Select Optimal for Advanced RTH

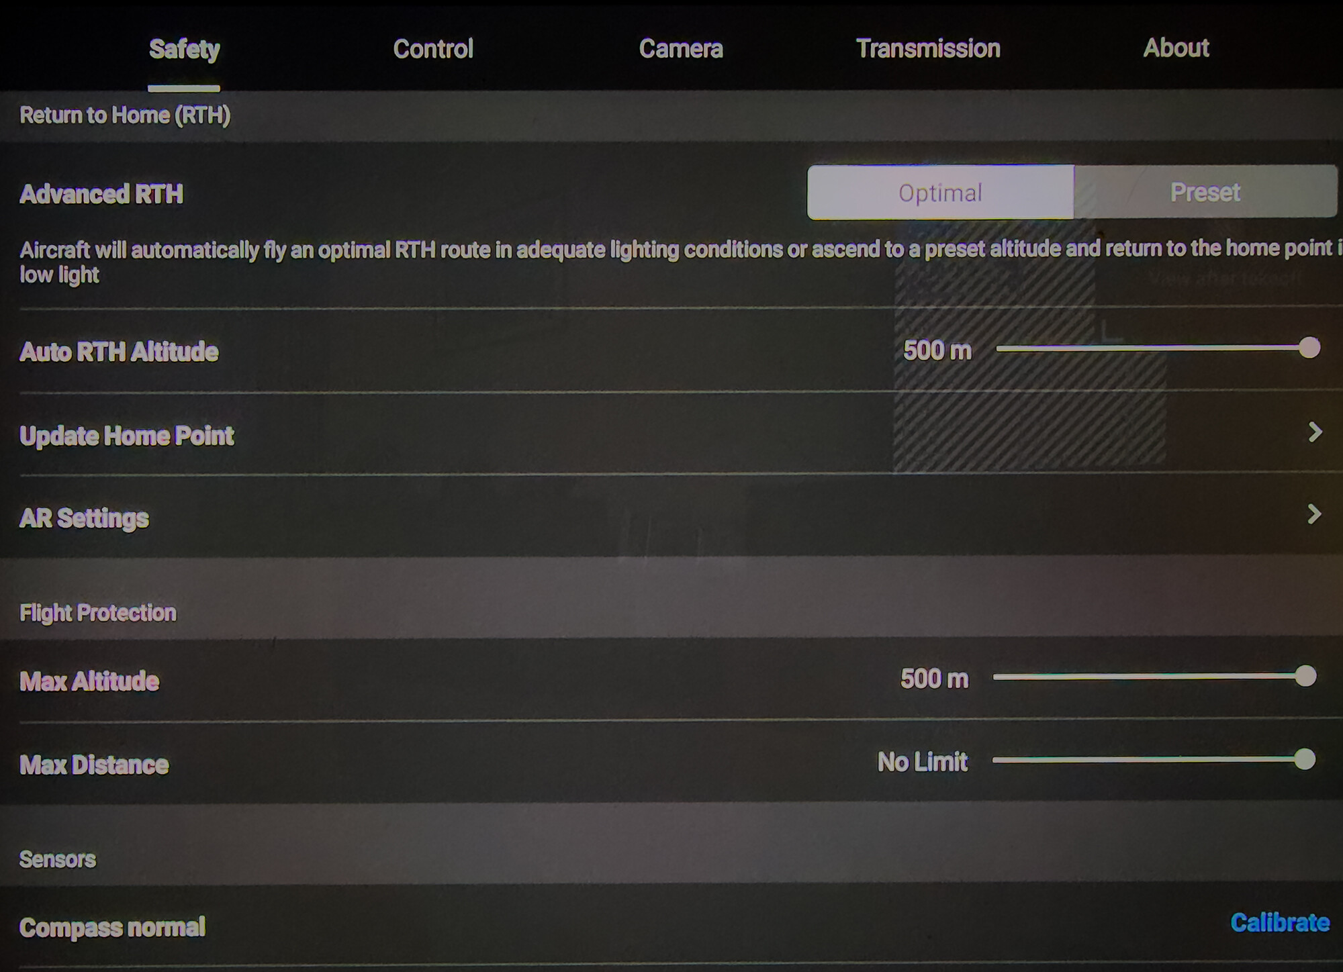click(x=940, y=193)
